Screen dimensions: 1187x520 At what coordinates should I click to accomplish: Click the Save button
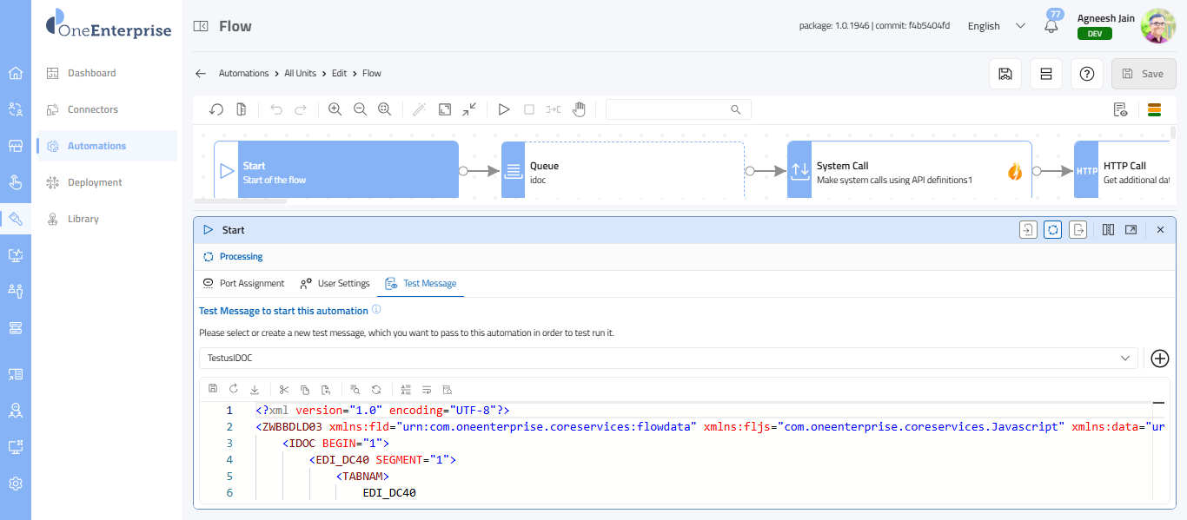[x=1143, y=74]
